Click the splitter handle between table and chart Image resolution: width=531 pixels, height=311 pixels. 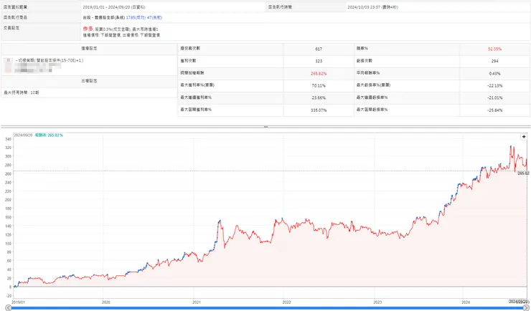(265, 127)
